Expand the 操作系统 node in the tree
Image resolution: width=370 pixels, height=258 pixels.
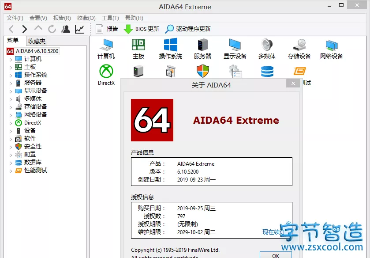[x=11, y=76]
